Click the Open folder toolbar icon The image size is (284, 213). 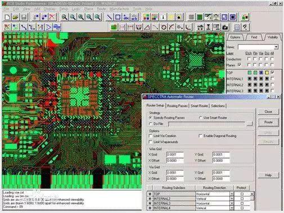(15, 17)
